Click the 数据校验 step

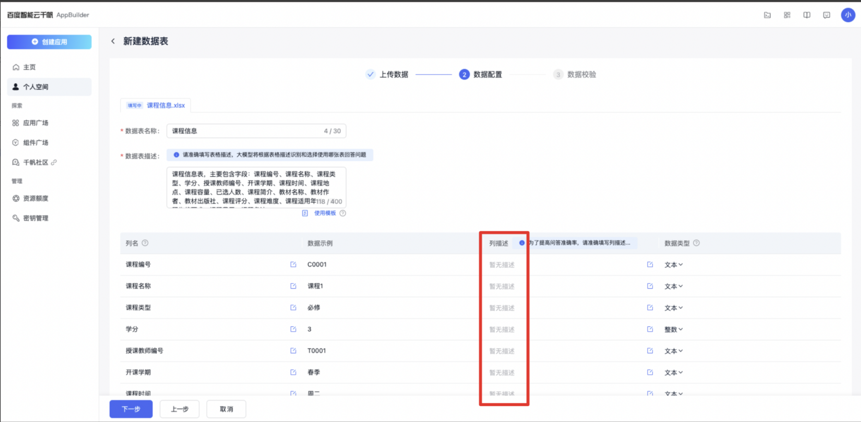pos(575,74)
